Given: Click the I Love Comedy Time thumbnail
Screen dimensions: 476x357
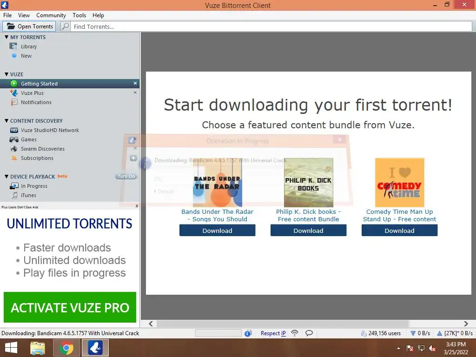Looking at the screenshot, I should (399, 182).
